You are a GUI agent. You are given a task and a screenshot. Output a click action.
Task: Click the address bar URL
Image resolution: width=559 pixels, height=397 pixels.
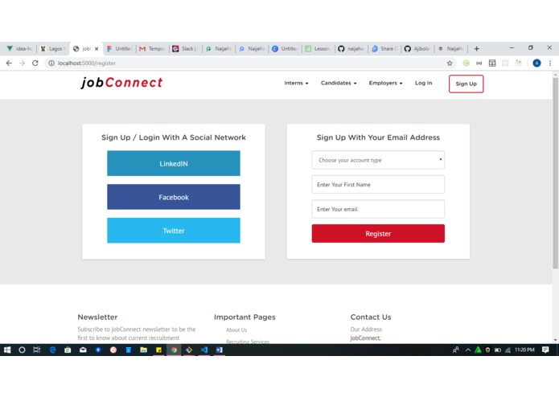87,63
